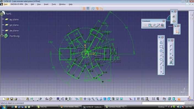Select the Pan view tool
The width and height of the screenshot is (194, 109).
85,99
